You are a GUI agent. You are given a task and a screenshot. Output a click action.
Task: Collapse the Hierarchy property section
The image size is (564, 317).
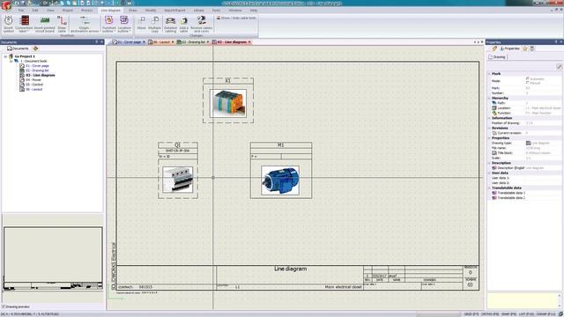click(489, 98)
